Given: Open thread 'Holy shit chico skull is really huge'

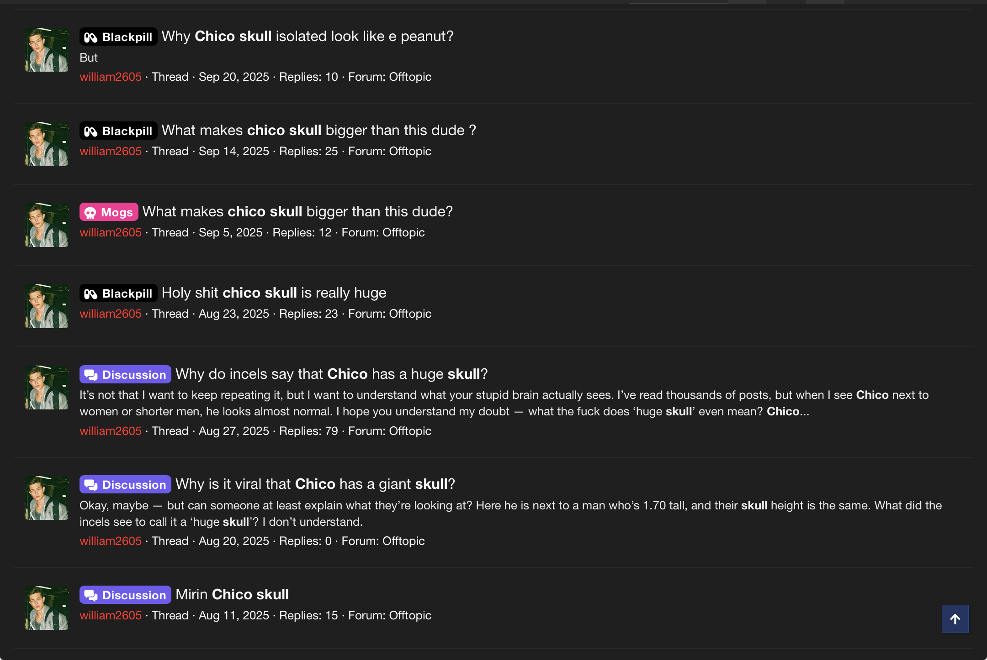Looking at the screenshot, I should [274, 293].
